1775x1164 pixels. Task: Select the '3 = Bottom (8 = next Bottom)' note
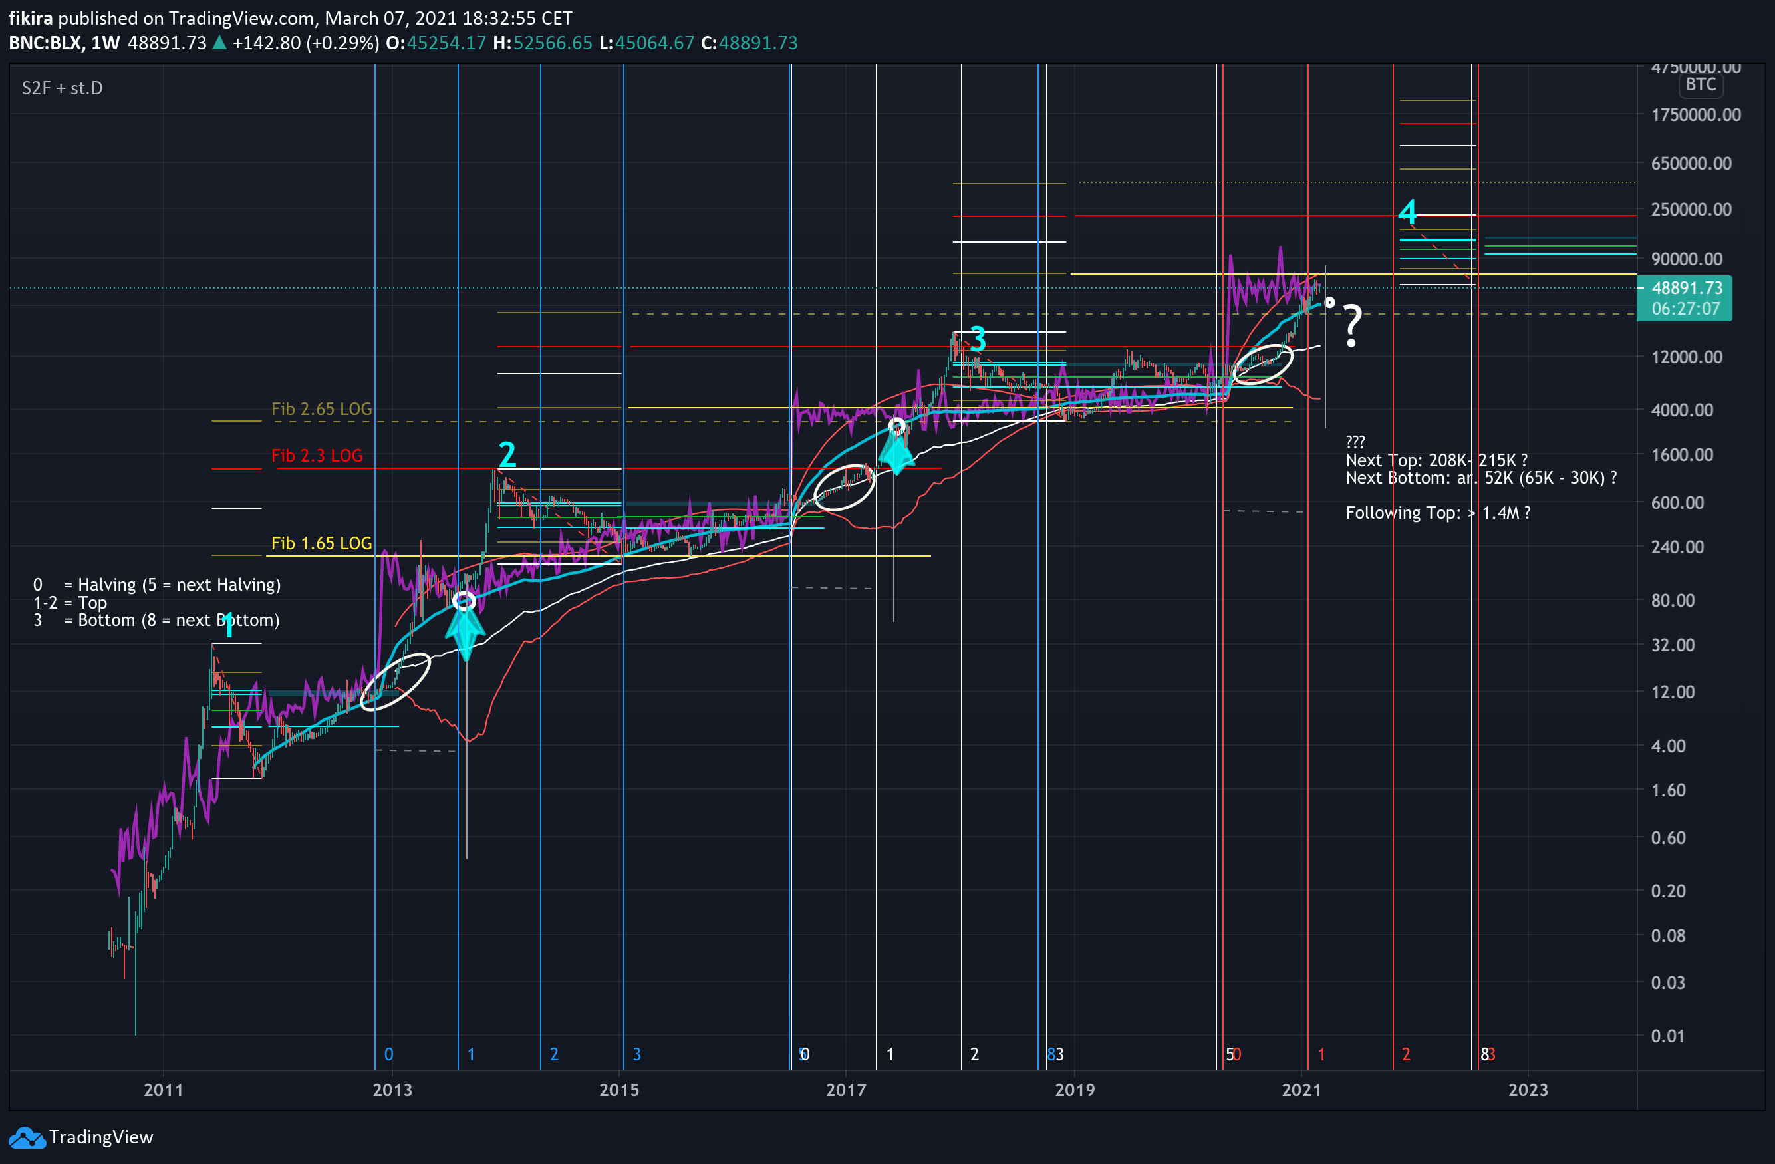(157, 620)
